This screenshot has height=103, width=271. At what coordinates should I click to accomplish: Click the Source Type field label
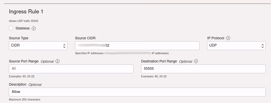click(18, 38)
